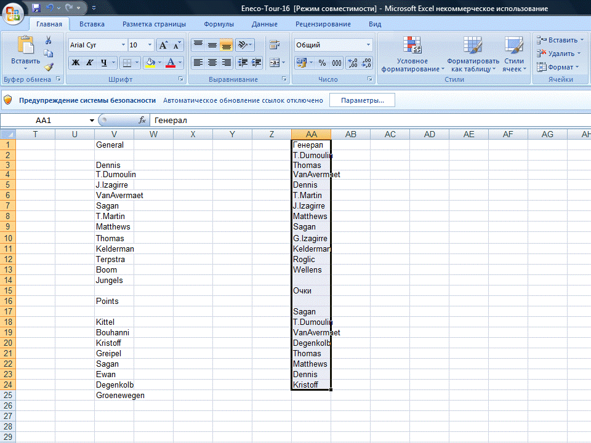The image size is (591, 443).
Task: Center cell contents horizontally
Action: 212,63
